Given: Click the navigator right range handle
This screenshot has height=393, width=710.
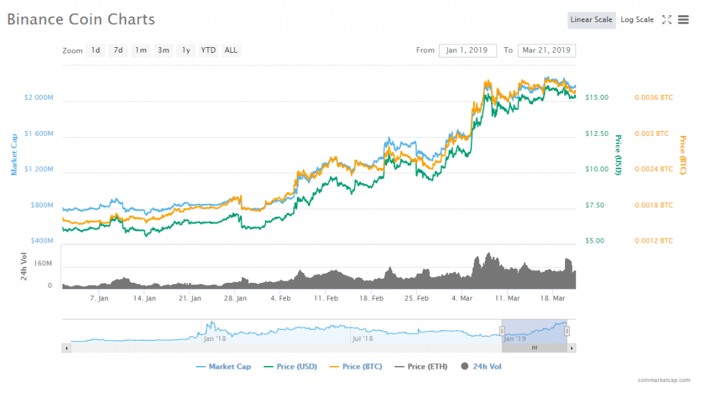Looking at the screenshot, I should pos(567,331).
